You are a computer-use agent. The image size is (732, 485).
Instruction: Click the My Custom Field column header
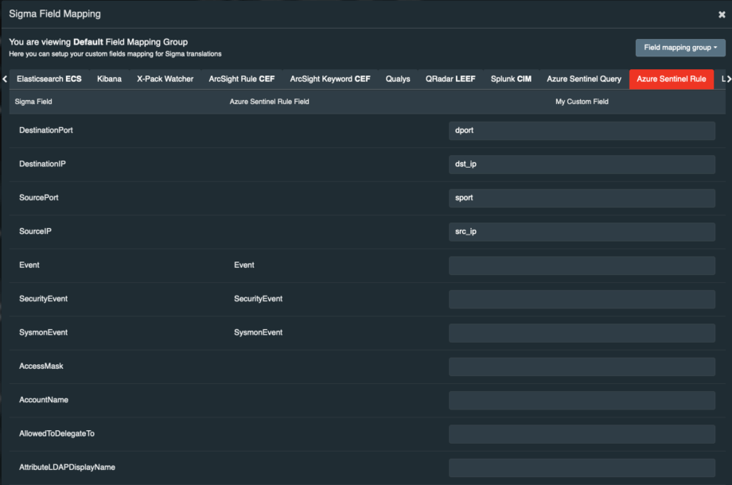pos(582,102)
